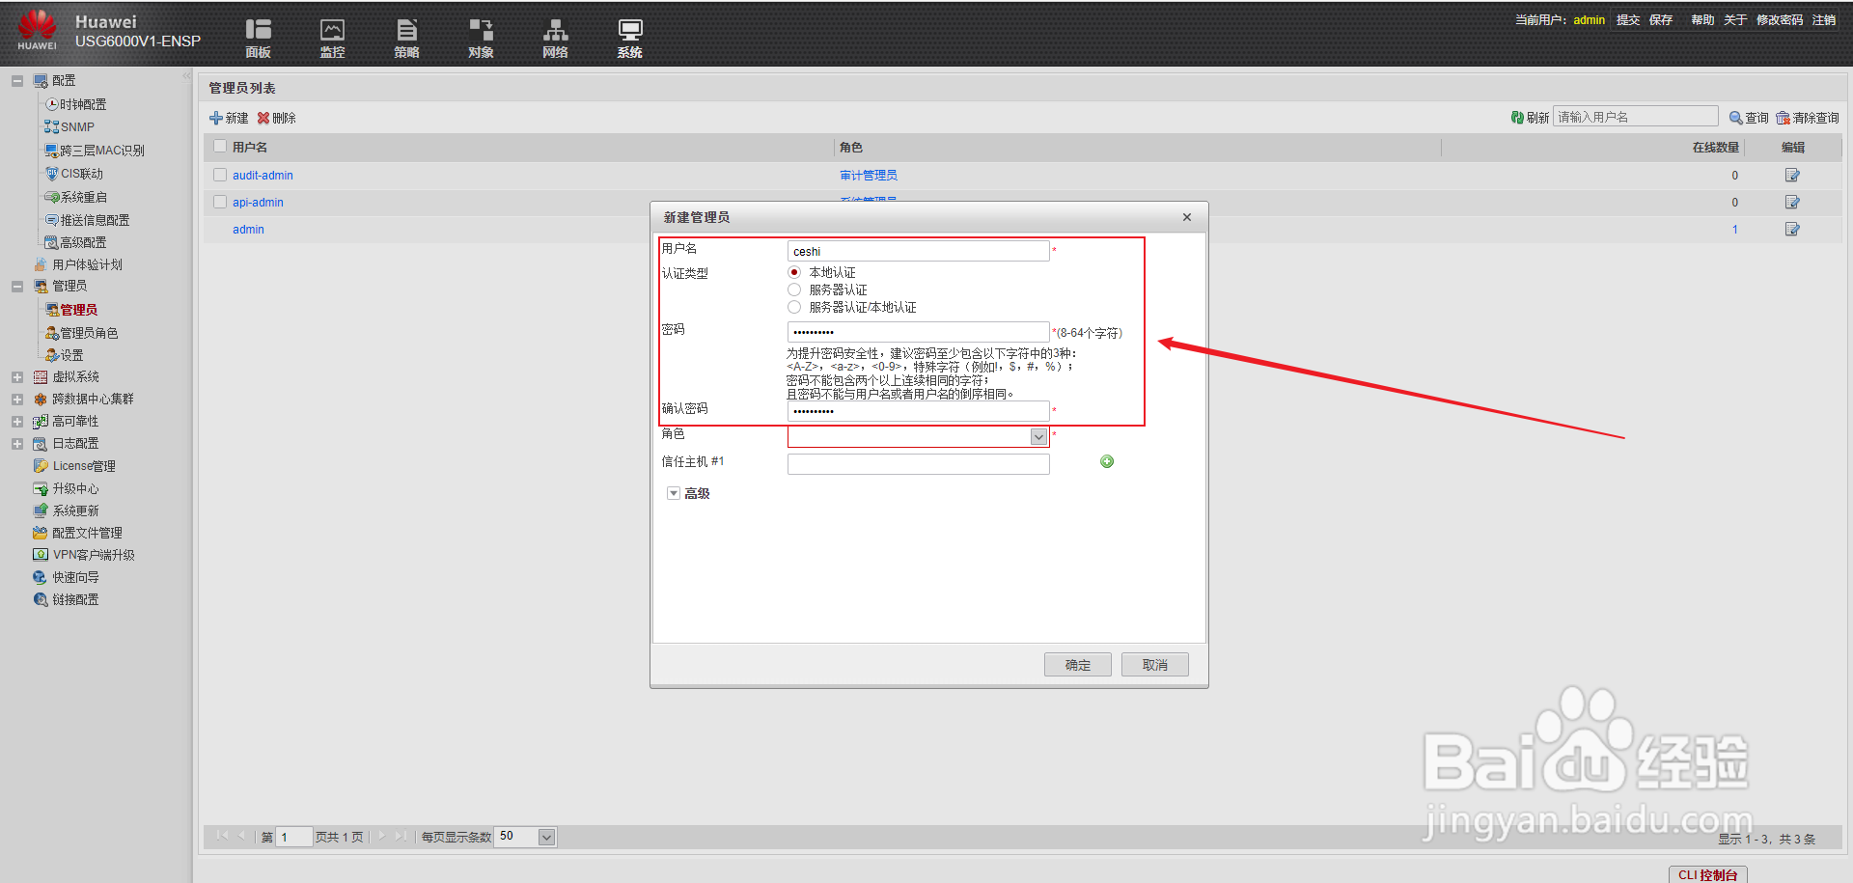The image size is (1853, 883).
Task: Select the 本地认证 authentication radio button
Action: [x=794, y=272]
